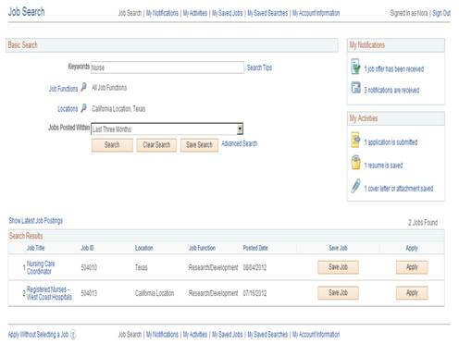Sort by the Job Function column header
Viewport: 459px width, 356px height.
[202, 248]
